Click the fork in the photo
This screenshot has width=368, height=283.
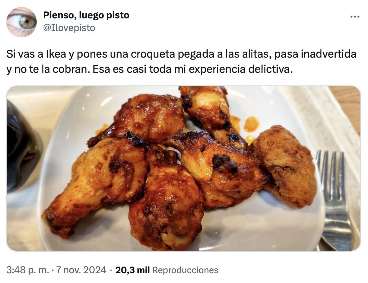[333, 199]
